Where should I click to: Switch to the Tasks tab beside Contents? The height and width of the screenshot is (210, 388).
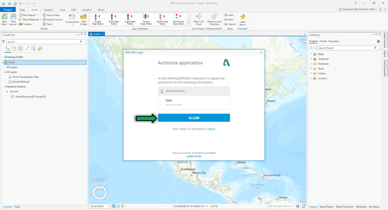click(x=17, y=207)
